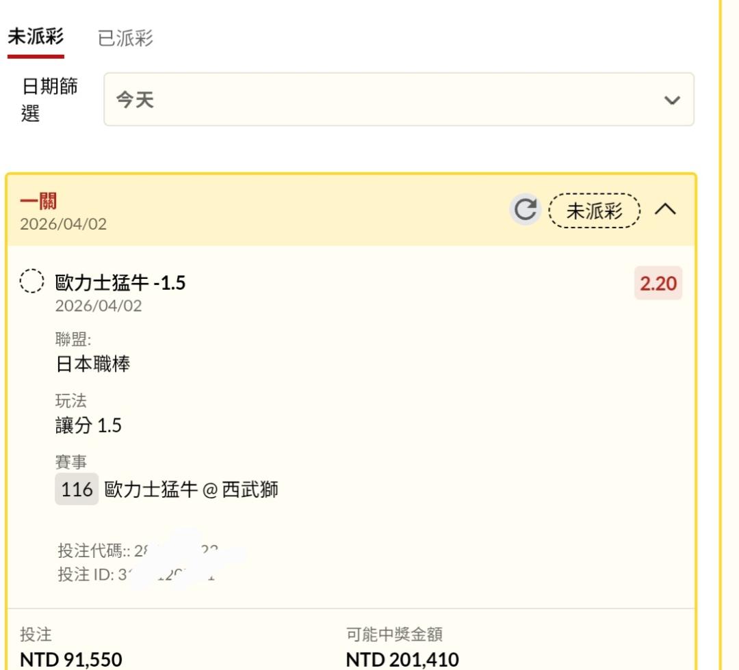Click the 一關 bet type heading
Viewport: 739px width, 670px height.
(38, 202)
